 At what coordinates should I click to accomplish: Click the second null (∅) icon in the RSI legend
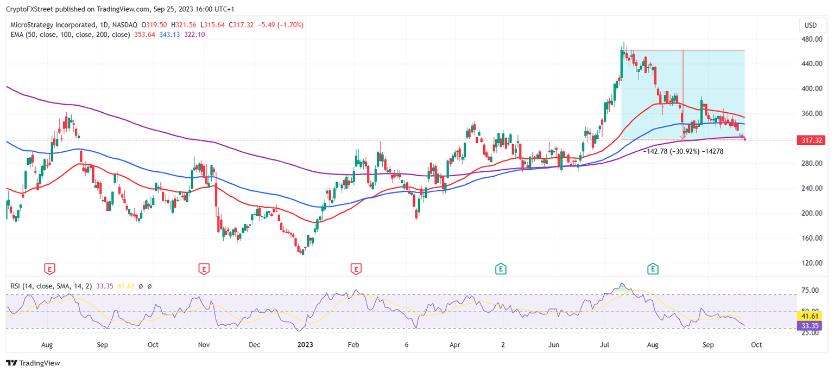(x=150, y=287)
